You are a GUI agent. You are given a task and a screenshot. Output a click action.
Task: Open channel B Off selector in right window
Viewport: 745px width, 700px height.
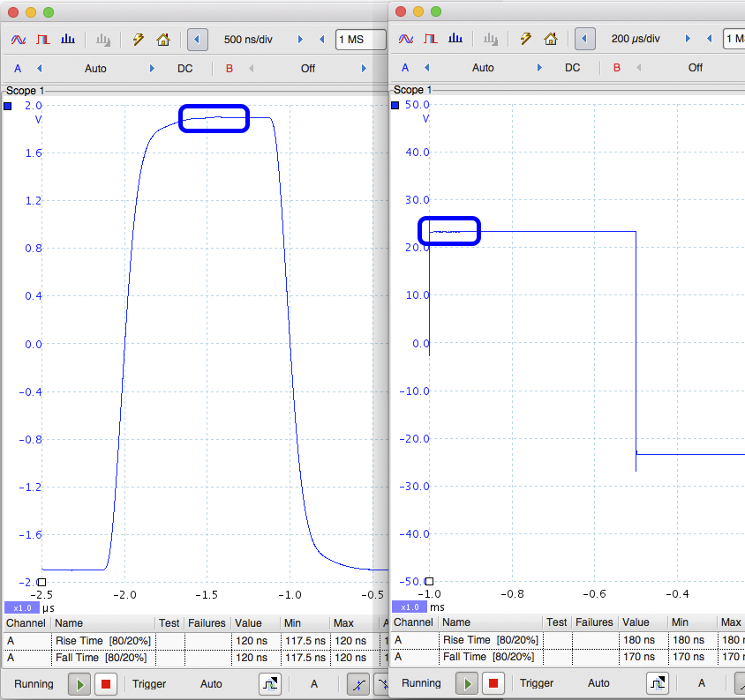[x=695, y=67]
